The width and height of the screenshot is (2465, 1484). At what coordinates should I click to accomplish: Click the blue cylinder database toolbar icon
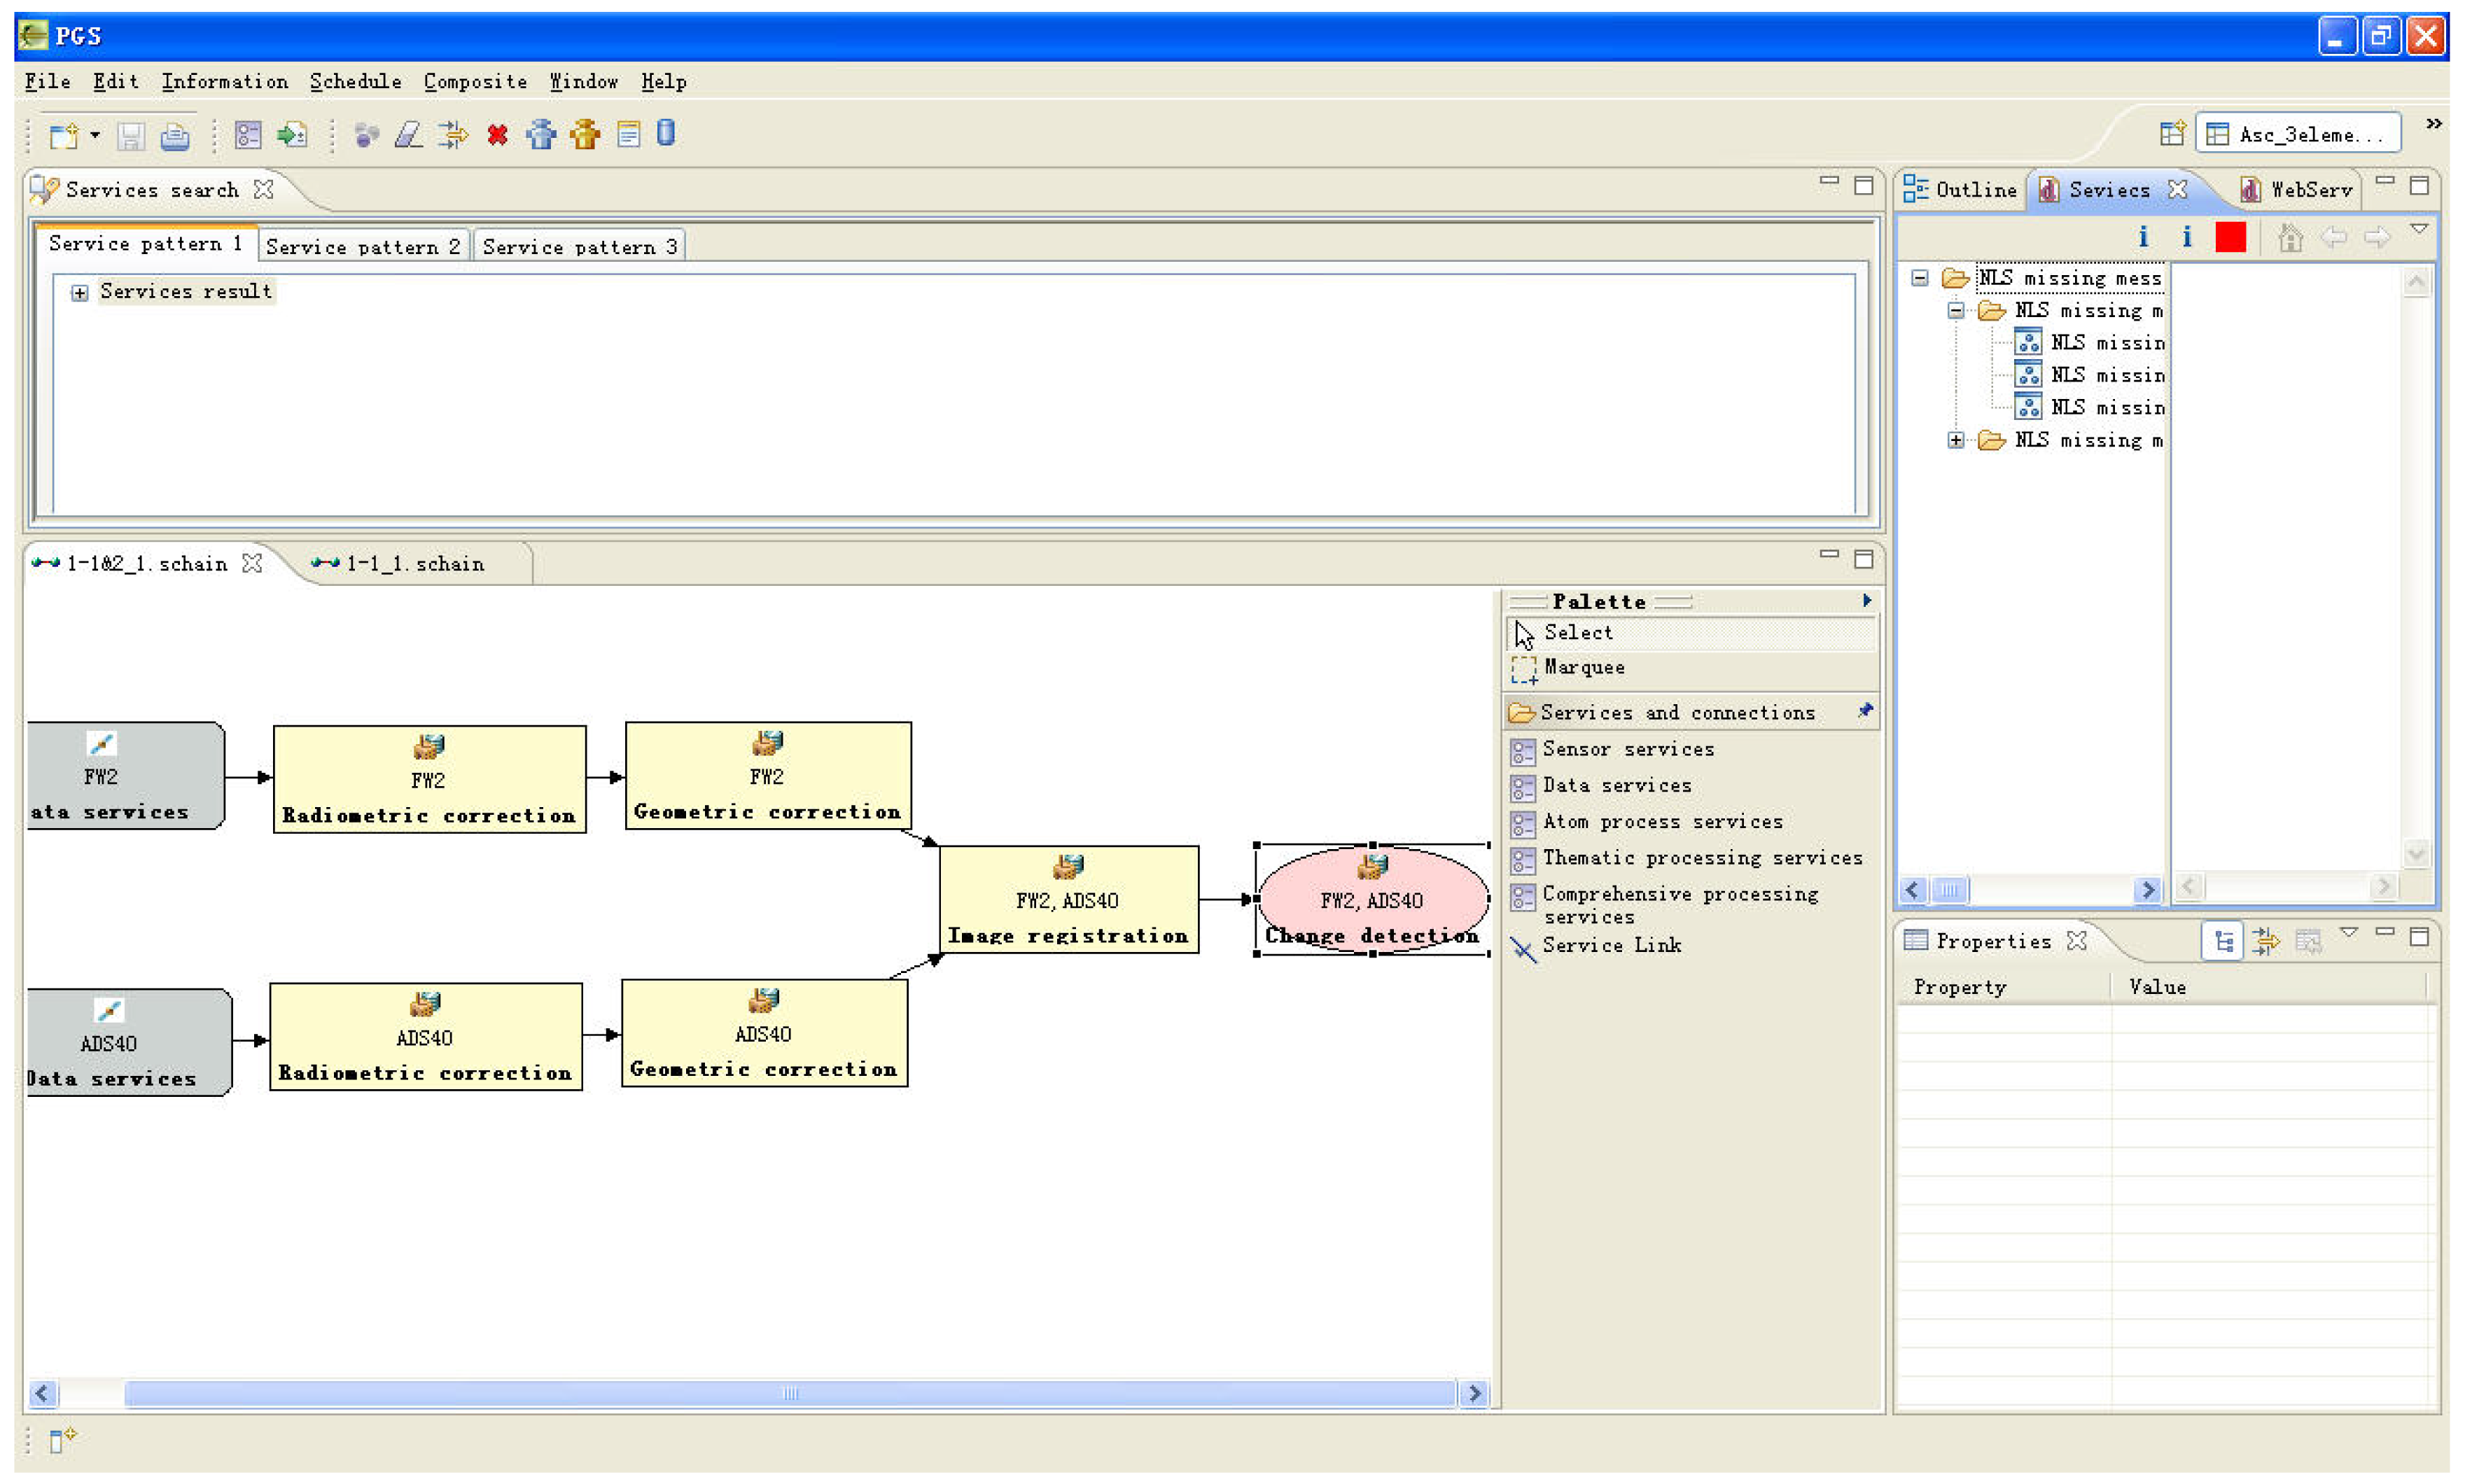tap(666, 133)
